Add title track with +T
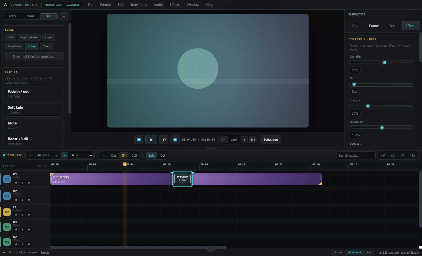The width and height of the screenshot is (422, 256). [x=402, y=156]
